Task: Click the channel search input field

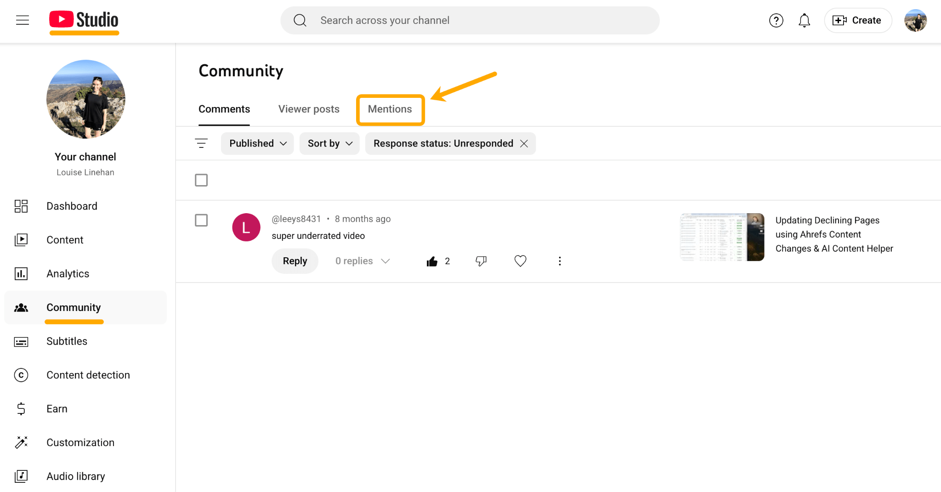Action: pyautogui.click(x=470, y=20)
